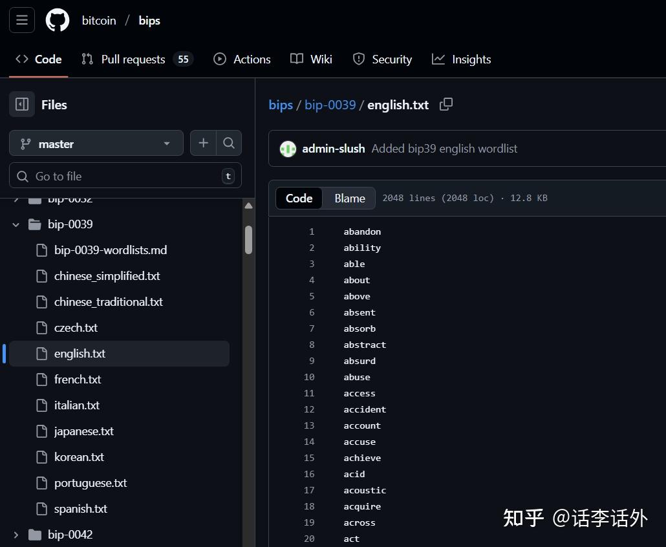
Task: Open bip-0039-wordlists.md file
Action: pos(111,250)
